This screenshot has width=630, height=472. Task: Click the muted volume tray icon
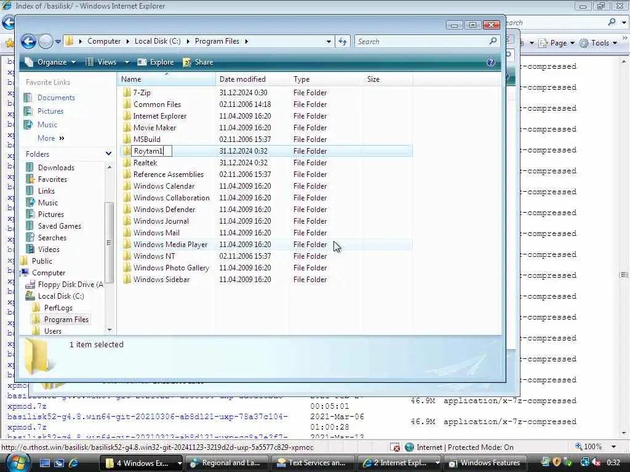click(596, 462)
